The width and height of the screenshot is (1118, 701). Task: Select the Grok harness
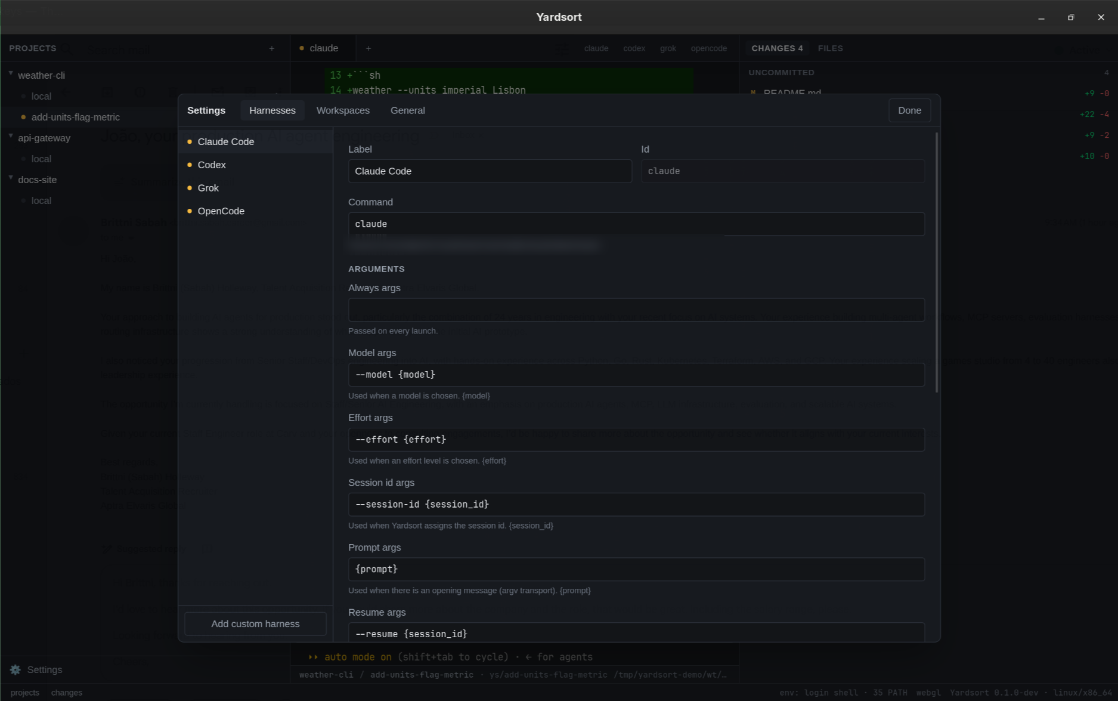point(256,188)
